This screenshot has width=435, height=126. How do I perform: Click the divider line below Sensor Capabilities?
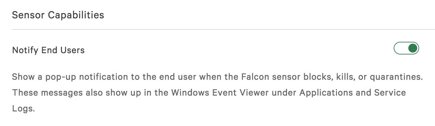224,29
